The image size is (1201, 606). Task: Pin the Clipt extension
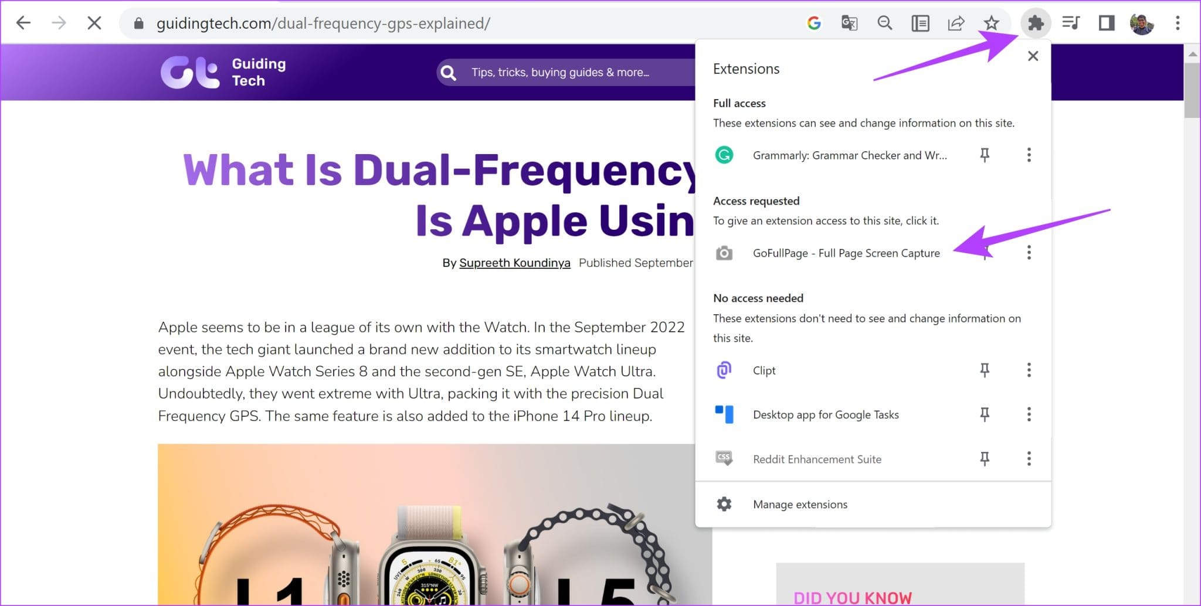pyautogui.click(x=985, y=370)
